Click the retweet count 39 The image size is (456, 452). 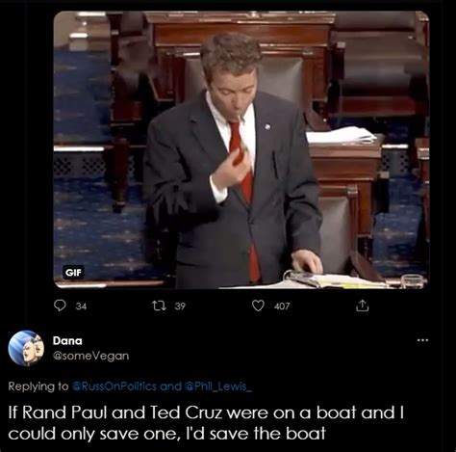(180, 306)
